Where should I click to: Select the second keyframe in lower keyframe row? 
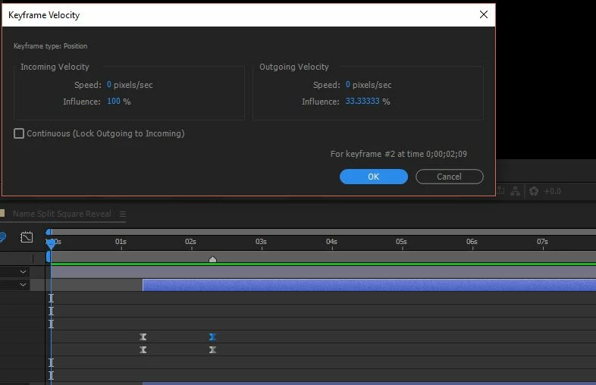[212, 349]
